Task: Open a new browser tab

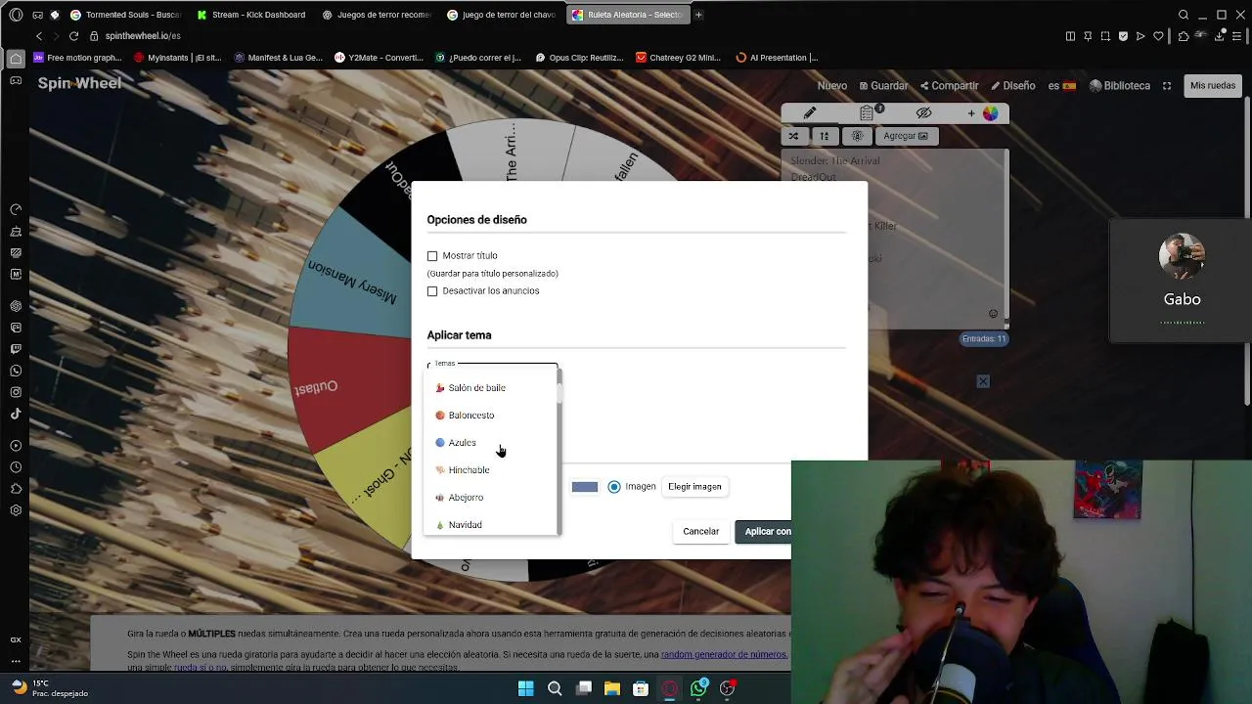Action: point(698,15)
